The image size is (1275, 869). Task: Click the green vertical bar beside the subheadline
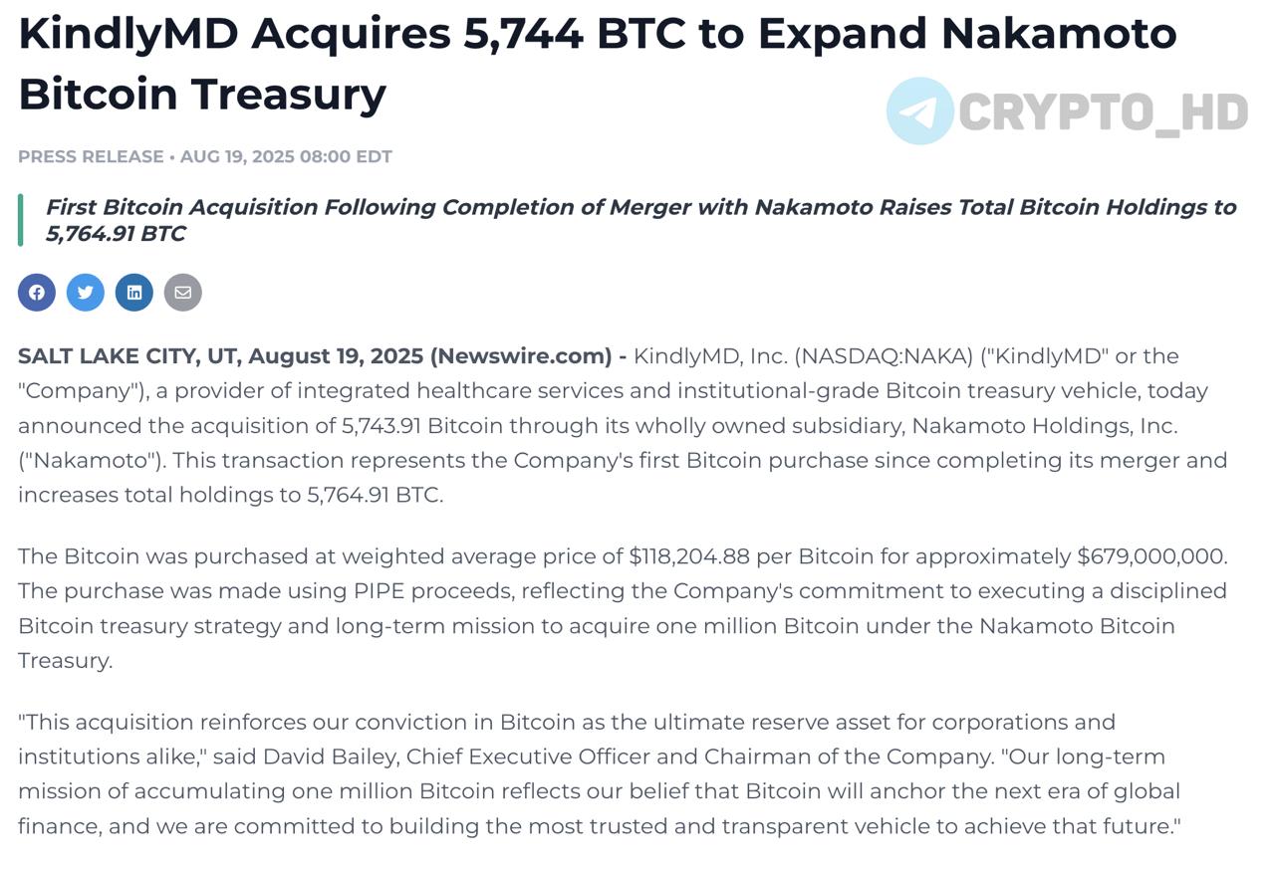tap(21, 220)
